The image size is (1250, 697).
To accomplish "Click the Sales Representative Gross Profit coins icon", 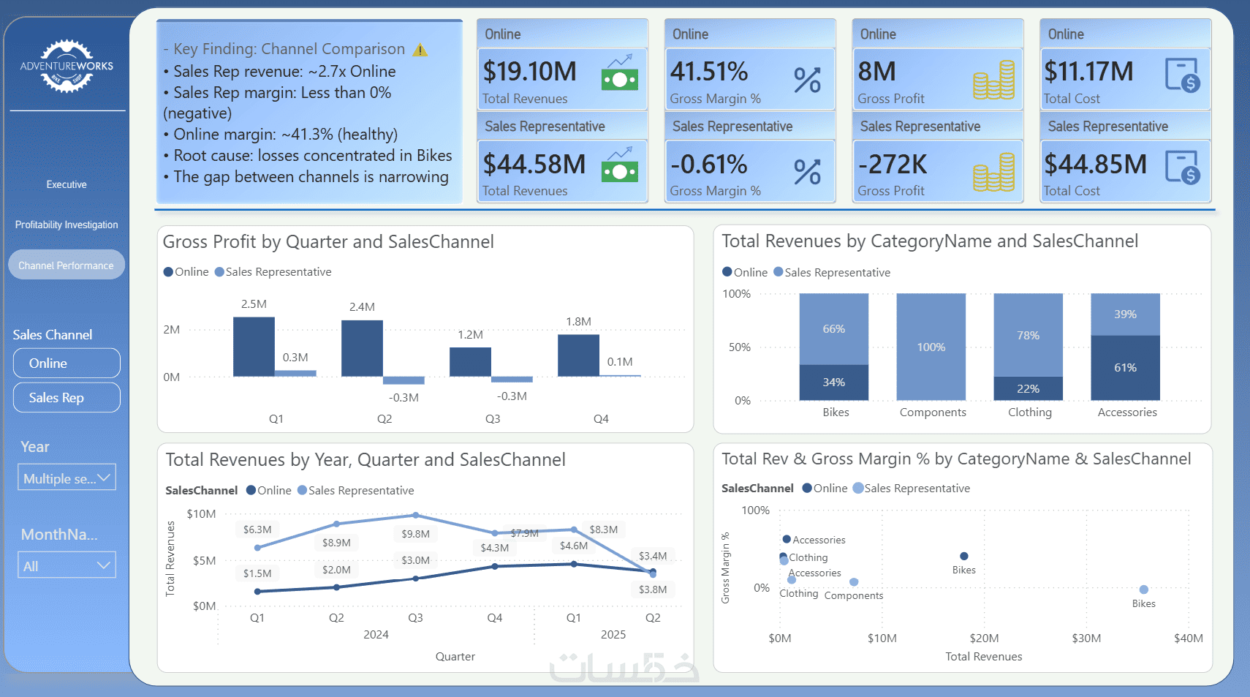I will tap(993, 172).
